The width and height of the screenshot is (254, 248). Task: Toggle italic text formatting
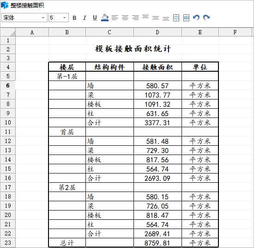pyautogui.click(x=85, y=18)
